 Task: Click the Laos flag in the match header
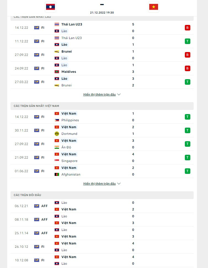click(x=50, y=7)
